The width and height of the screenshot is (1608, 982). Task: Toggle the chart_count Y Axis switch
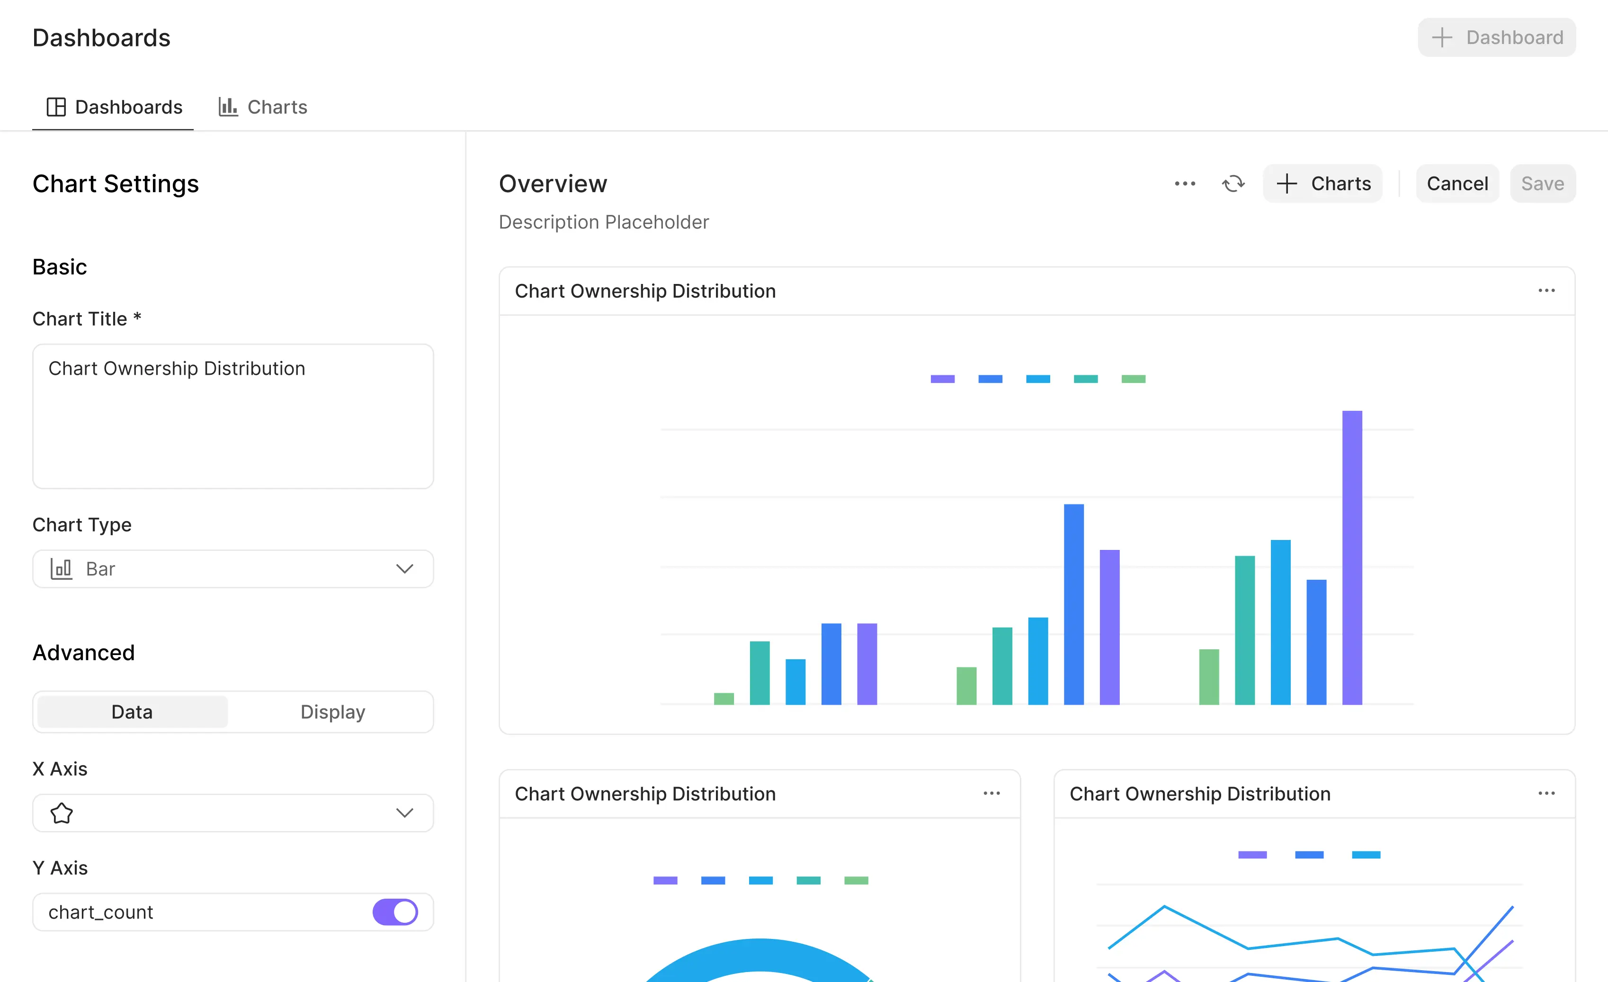tap(395, 911)
